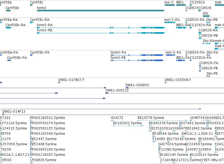Select the form3 gene label
224x164 pixels.
click(x=41, y=8)
